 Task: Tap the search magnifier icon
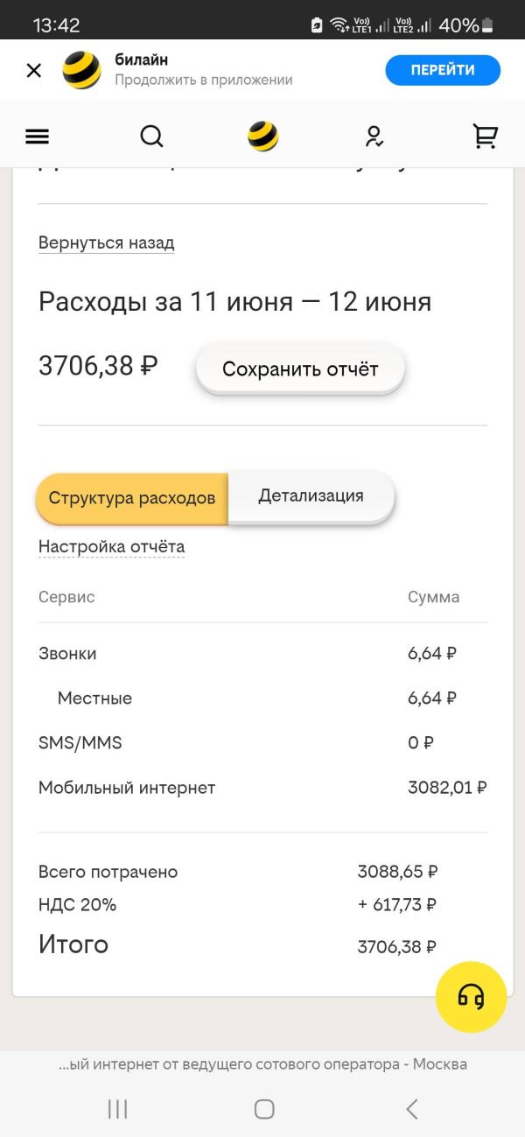coord(151,137)
